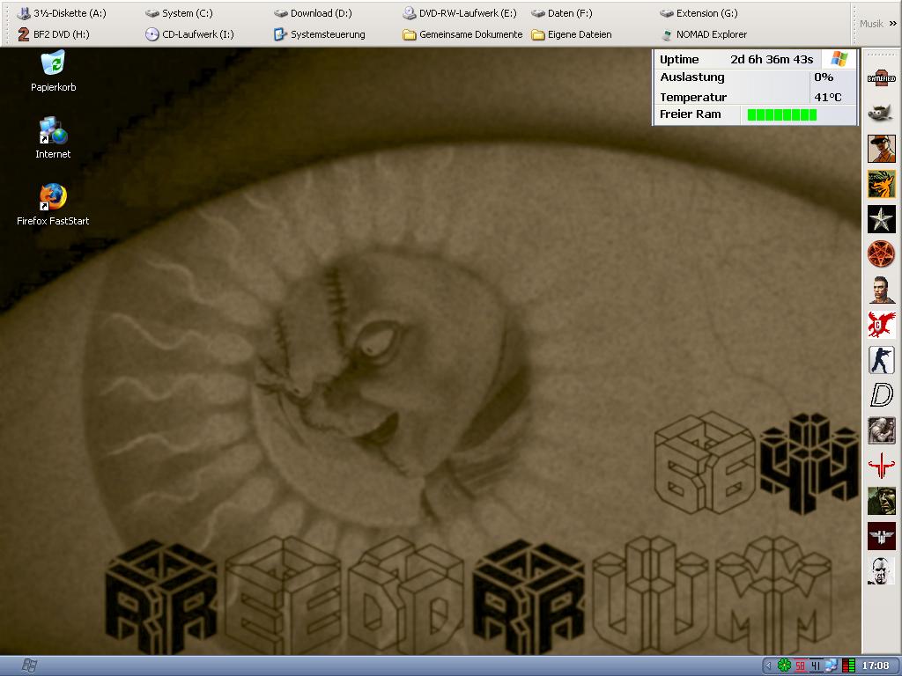Open the System (C:) drive
Viewport: 902px width, 676px height.
click(x=179, y=13)
